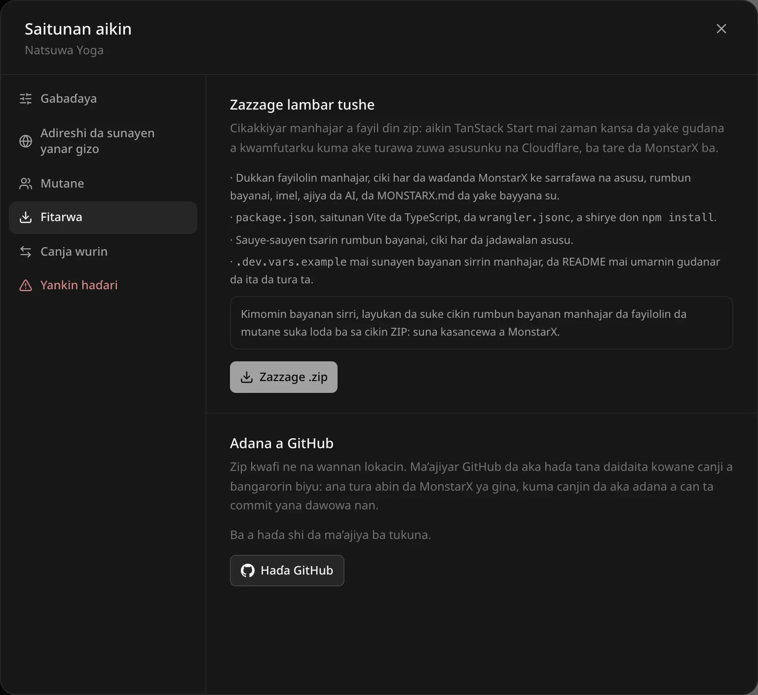Click the Zazzage lambar tushe heading
Screen dimensions: 758x695
[302, 105]
